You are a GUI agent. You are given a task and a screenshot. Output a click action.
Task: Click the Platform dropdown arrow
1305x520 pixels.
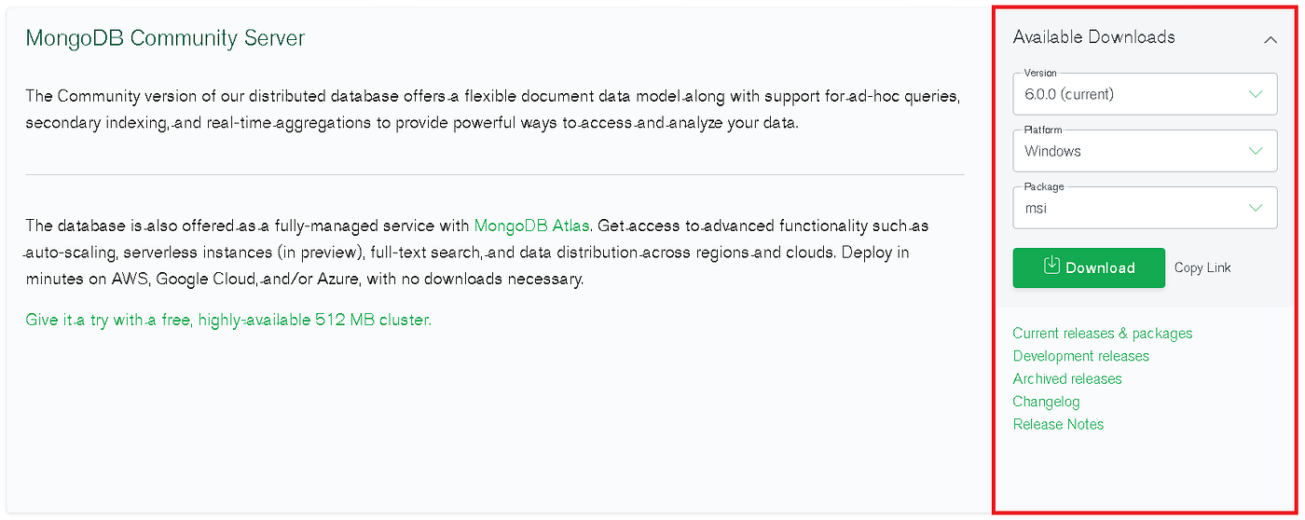pyautogui.click(x=1255, y=151)
